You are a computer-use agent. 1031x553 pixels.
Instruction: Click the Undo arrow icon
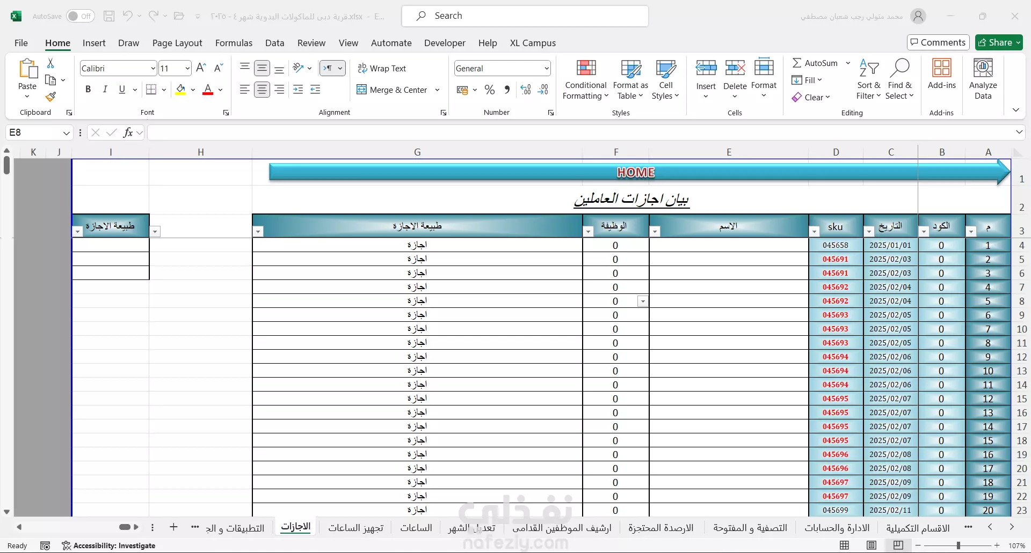pos(127,16)
